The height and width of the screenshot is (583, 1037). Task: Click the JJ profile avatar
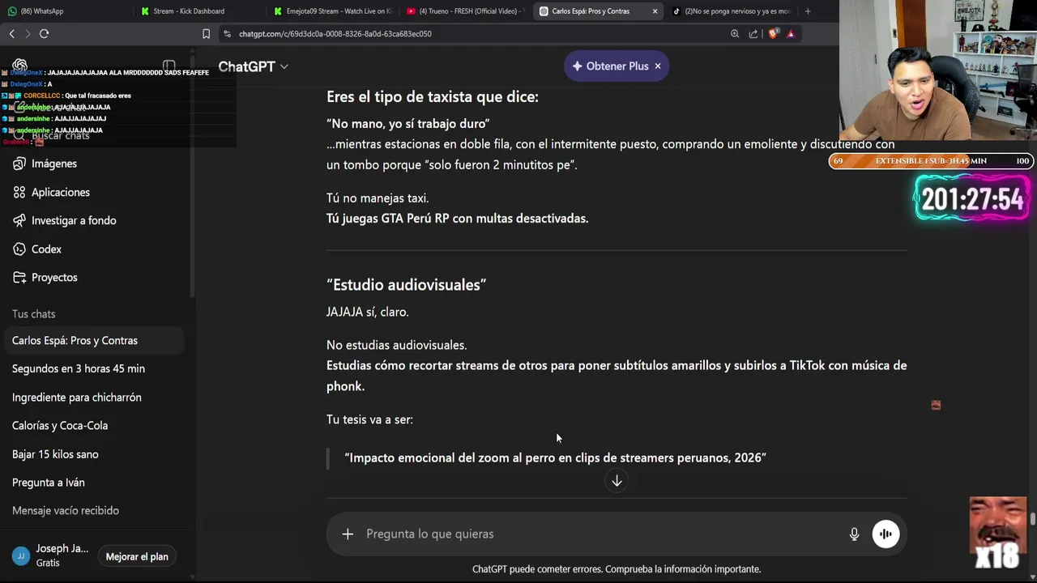click(x=21, y=556)
